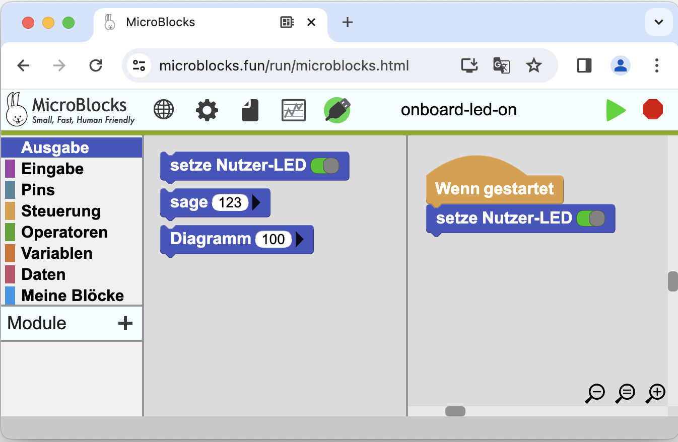Select the Steuerung block category
The image size is (678, 442).
click(x=72, y=211)
